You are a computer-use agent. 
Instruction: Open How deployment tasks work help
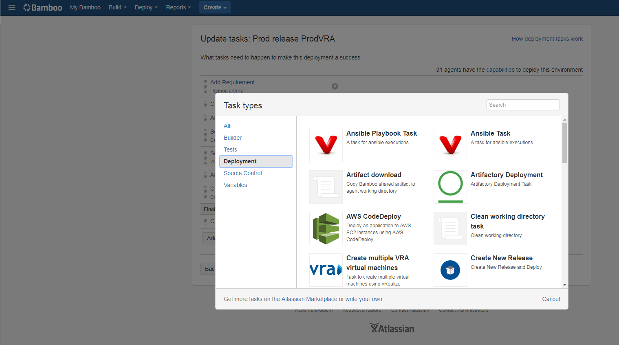547,39
